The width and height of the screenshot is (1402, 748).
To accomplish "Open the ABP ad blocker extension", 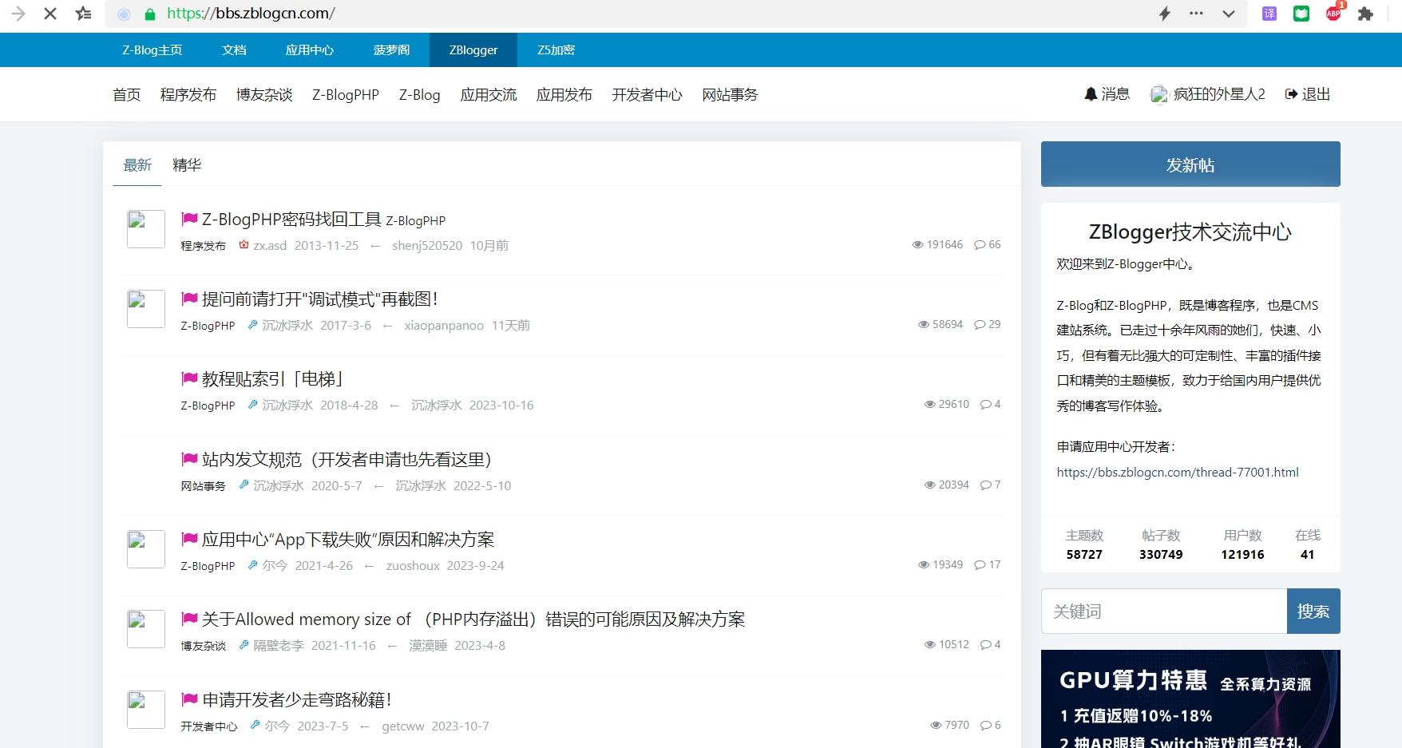I will pos(1334,12).
